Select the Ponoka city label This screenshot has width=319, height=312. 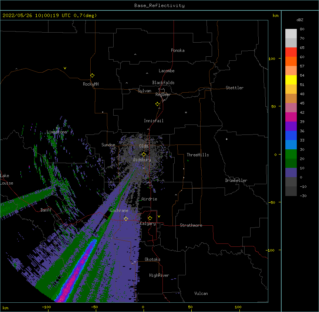(x=178, y=50)
